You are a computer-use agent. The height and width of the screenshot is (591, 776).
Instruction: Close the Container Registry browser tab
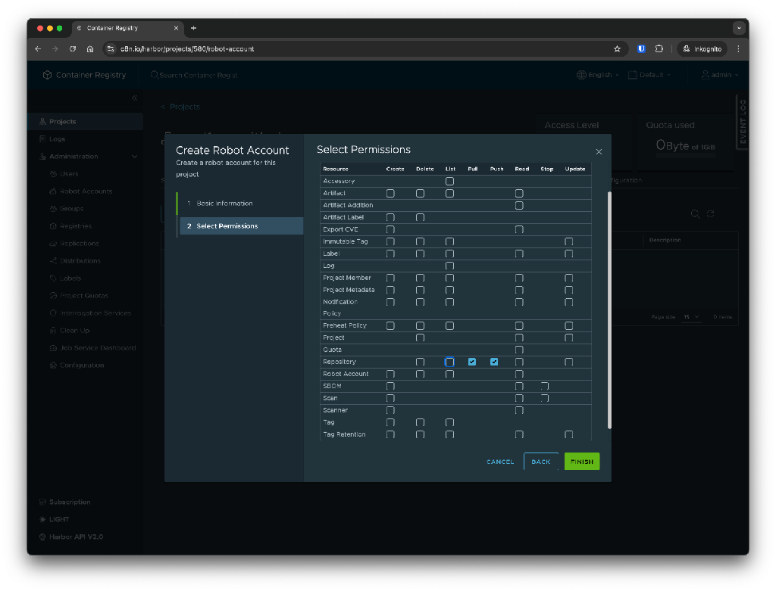click(176, 28)
